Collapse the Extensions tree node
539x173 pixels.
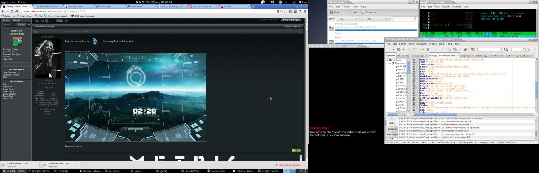pyautogui.click(x=389, y=63)
